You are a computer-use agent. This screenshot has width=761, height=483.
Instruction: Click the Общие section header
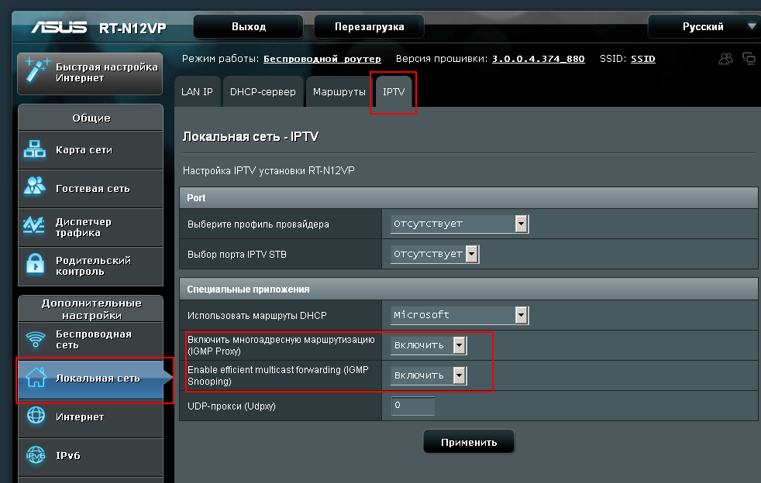click(x=91, y=118)
